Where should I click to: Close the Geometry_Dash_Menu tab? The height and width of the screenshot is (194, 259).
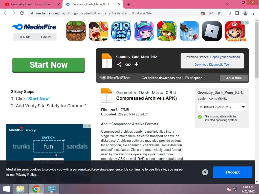tap(119, 4)
